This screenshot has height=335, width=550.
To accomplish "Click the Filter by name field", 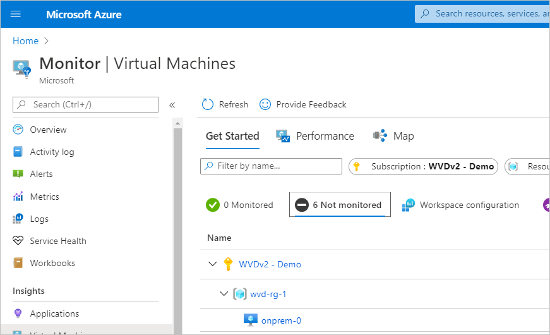I will point(271,166).
